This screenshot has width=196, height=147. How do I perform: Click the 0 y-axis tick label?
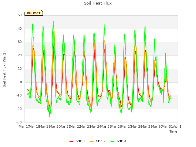[x=21, y=82]
